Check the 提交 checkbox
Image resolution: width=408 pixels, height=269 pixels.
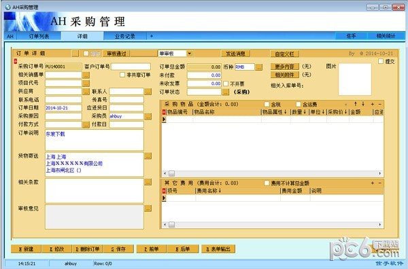click(381, 61)
